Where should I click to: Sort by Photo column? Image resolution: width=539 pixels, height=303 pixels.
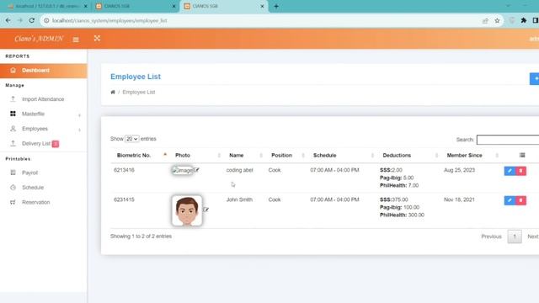196,155
